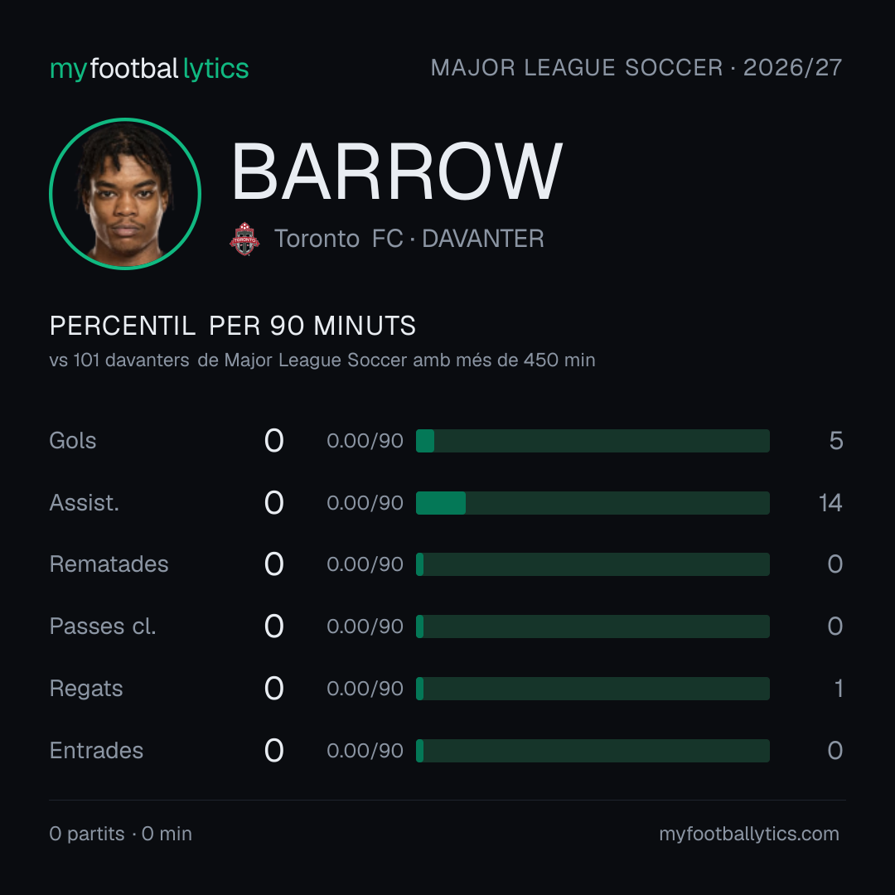895x895 pixels.
Task: Click the Assist. percentile value 14
Action: coord(830,503)
